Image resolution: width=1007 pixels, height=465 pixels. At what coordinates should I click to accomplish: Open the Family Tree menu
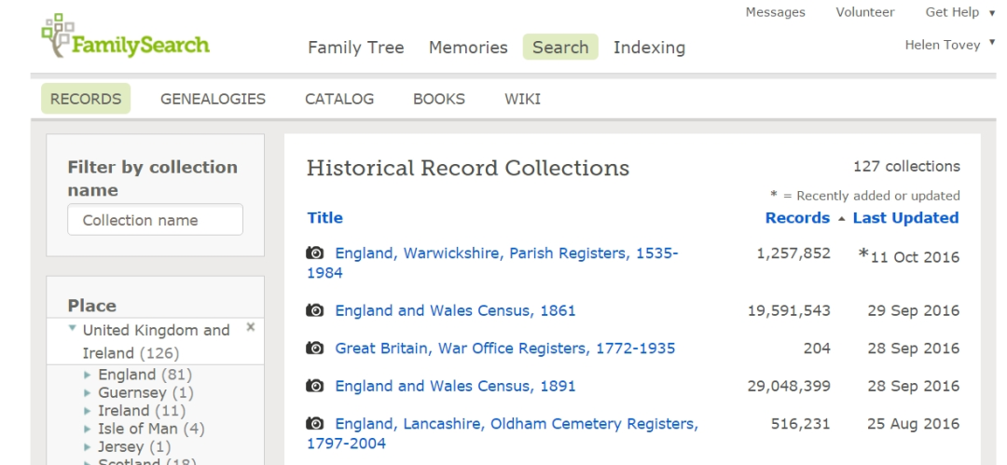tap(355, 48)
